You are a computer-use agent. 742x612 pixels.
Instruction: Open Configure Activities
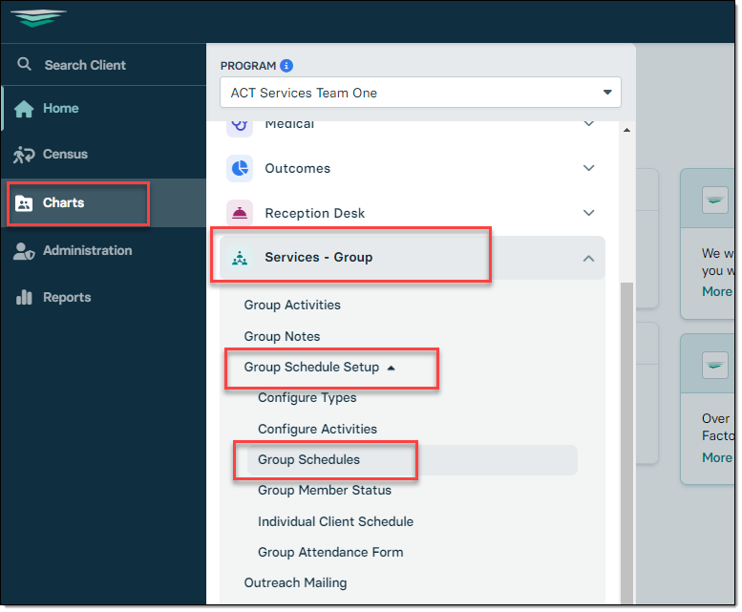tap(318, 429)
